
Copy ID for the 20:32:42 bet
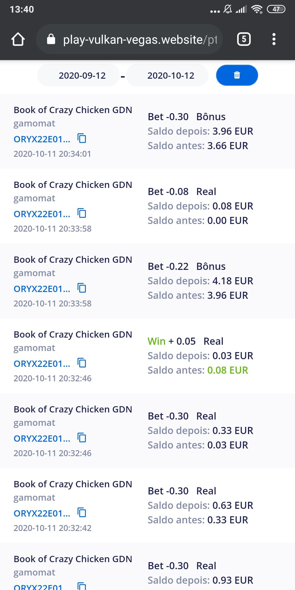point(82,513)
